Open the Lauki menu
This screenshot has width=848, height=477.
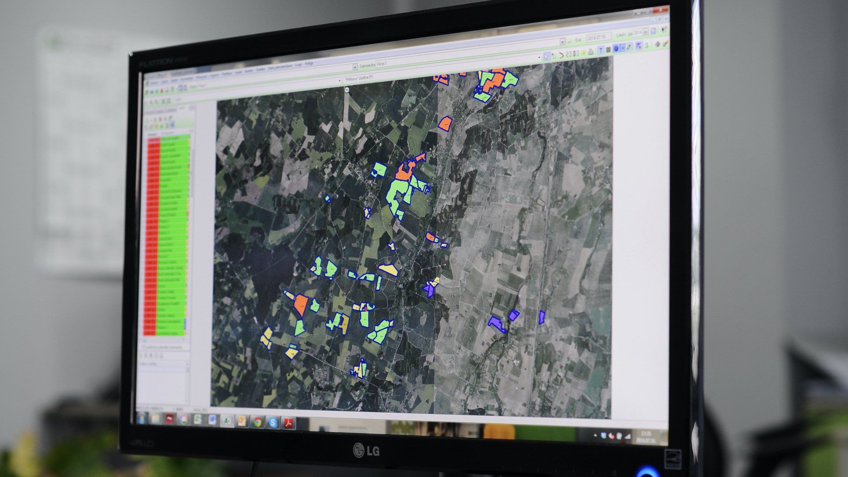(238, 72)
